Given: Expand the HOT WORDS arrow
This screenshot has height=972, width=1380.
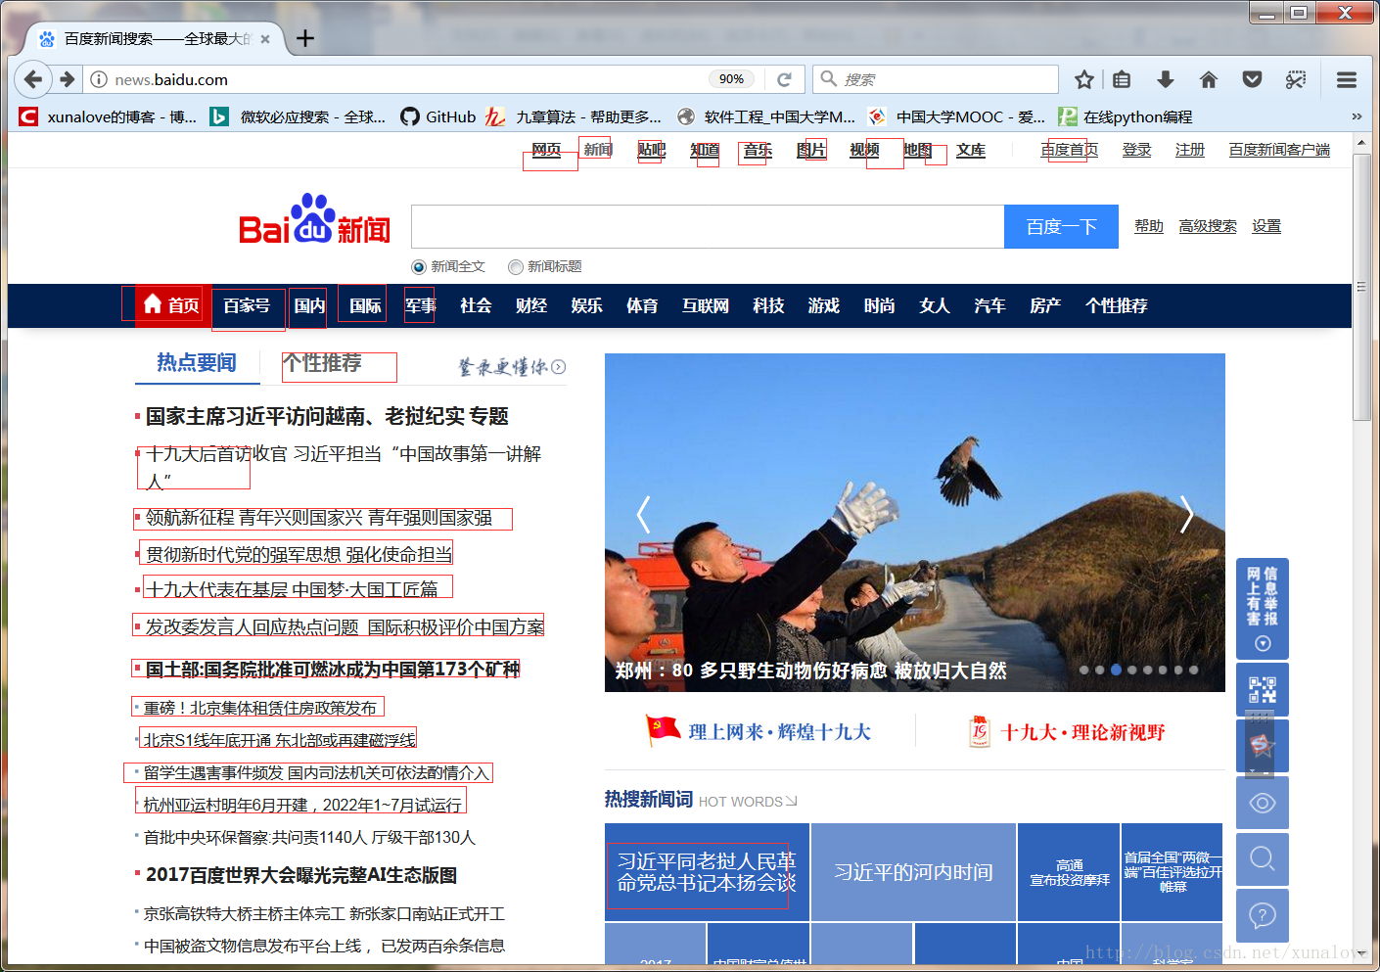Looking at the screenshot, I should tap(791, 801).
